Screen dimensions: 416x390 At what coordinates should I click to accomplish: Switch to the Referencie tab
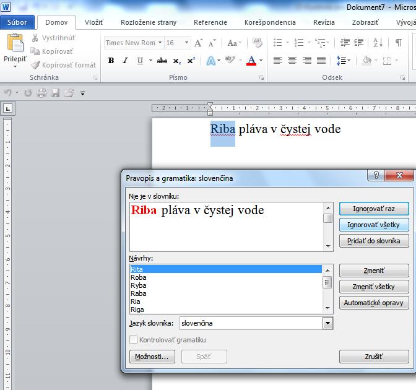pyautogui.click(x=210, y=22)
